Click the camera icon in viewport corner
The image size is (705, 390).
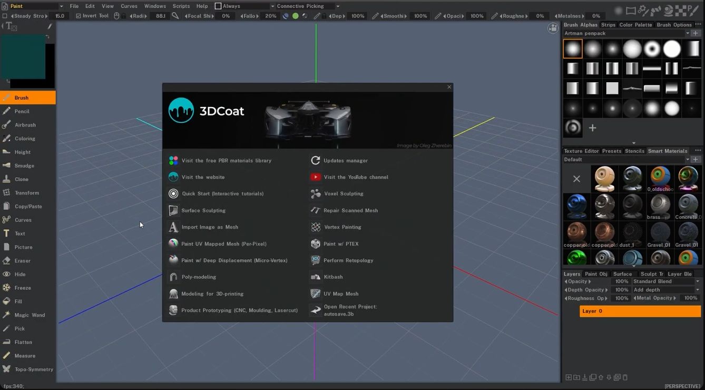point(553,28)
